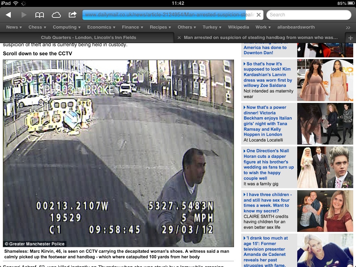Open the Victoria Beckham power dinner story
The height and width of the screenshot is (267, 356).
pyautogui.click(x=268, y=121)
